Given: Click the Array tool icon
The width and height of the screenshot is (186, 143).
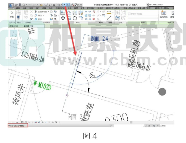Looking at the screenshot, I should (x=86, y=15).
